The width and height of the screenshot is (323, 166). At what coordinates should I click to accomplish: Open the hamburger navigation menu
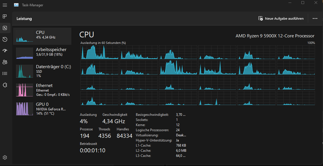click(5, 5)
